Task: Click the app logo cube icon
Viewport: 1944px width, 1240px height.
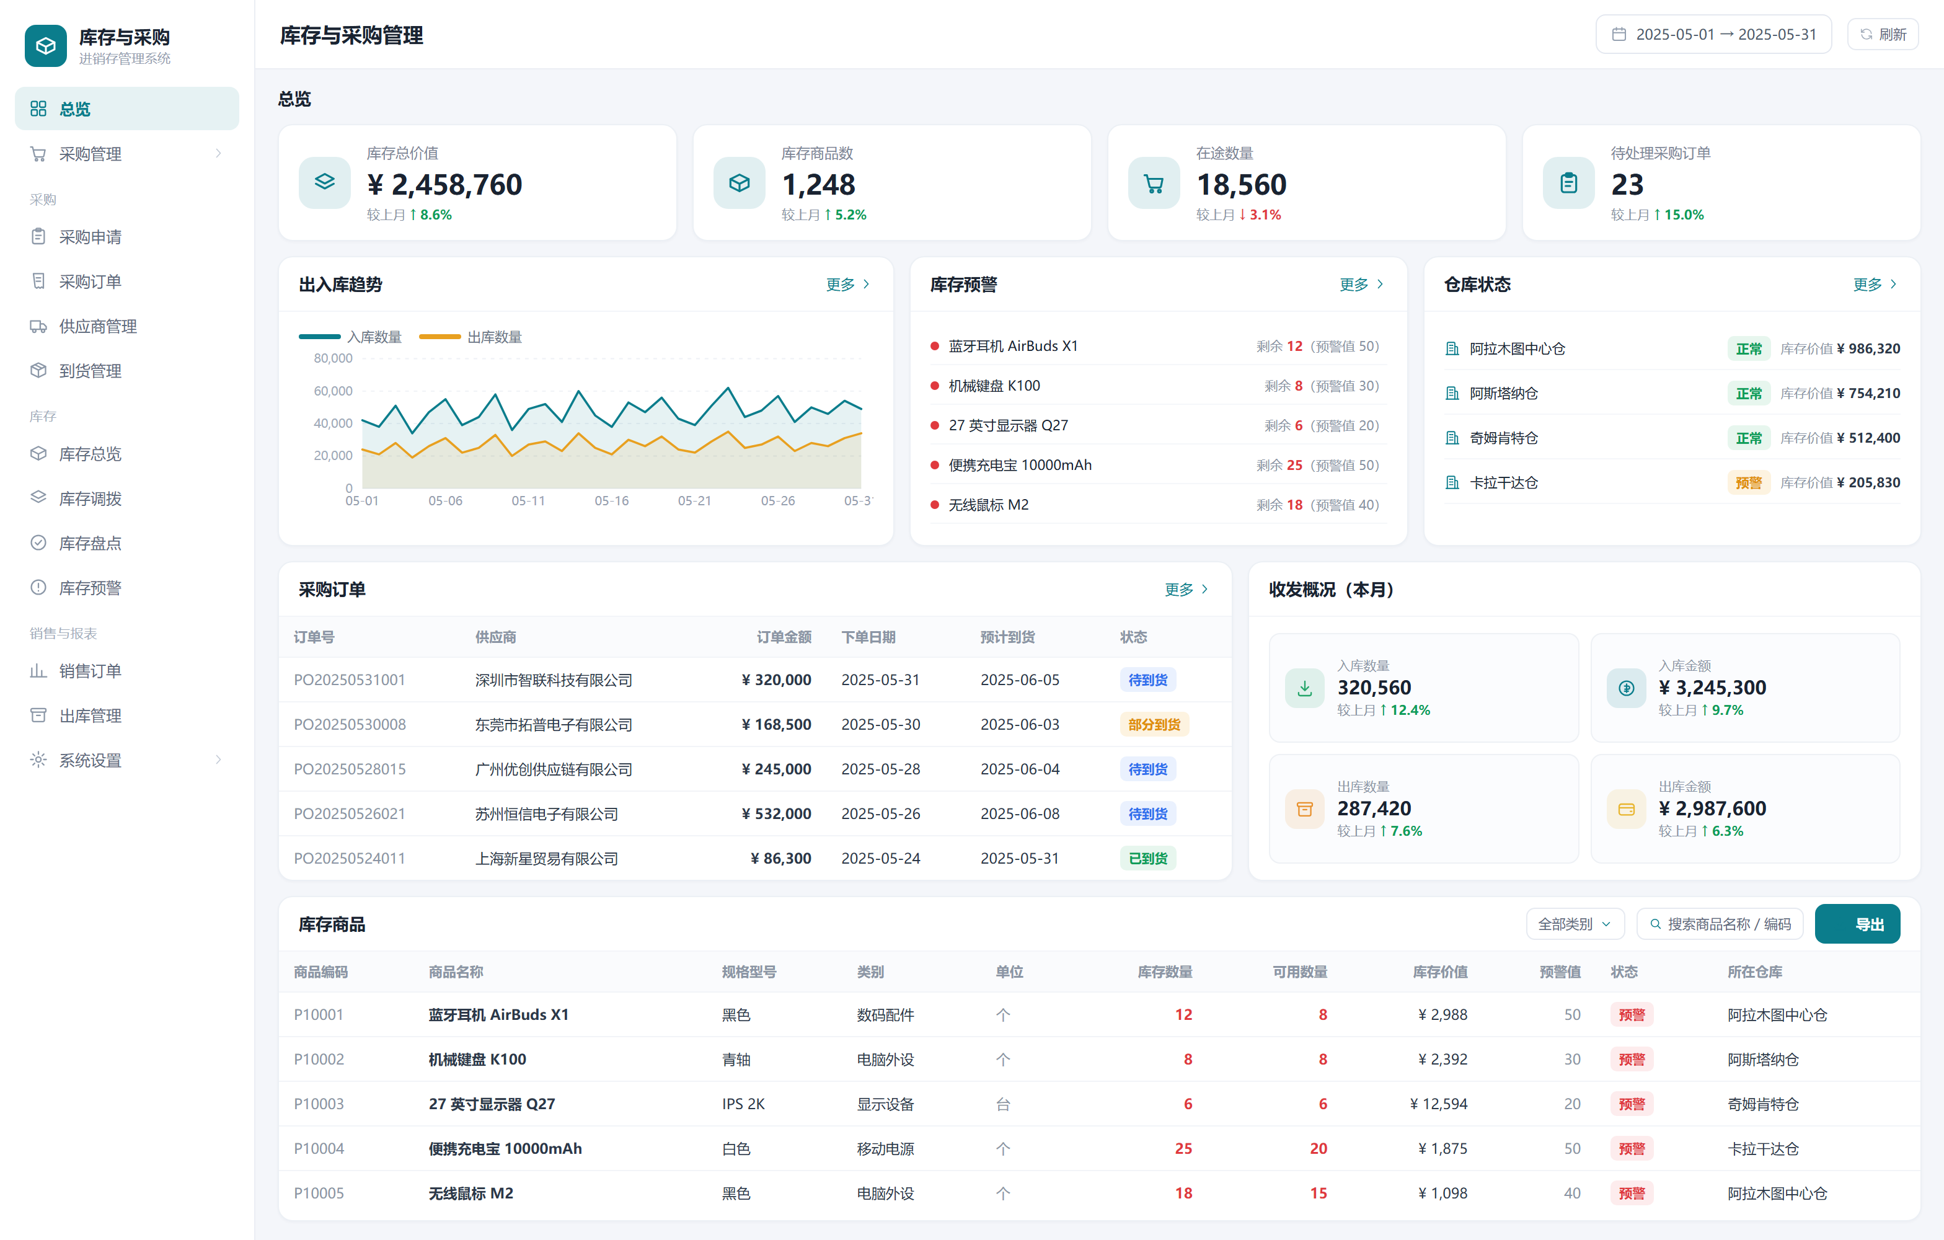Action: point(45,46)
